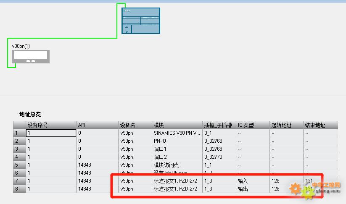Image resolution: width=346 pixels, height=204 pixels.
Task: Click the 地址总览 section heading
Action: pos(30,114)
